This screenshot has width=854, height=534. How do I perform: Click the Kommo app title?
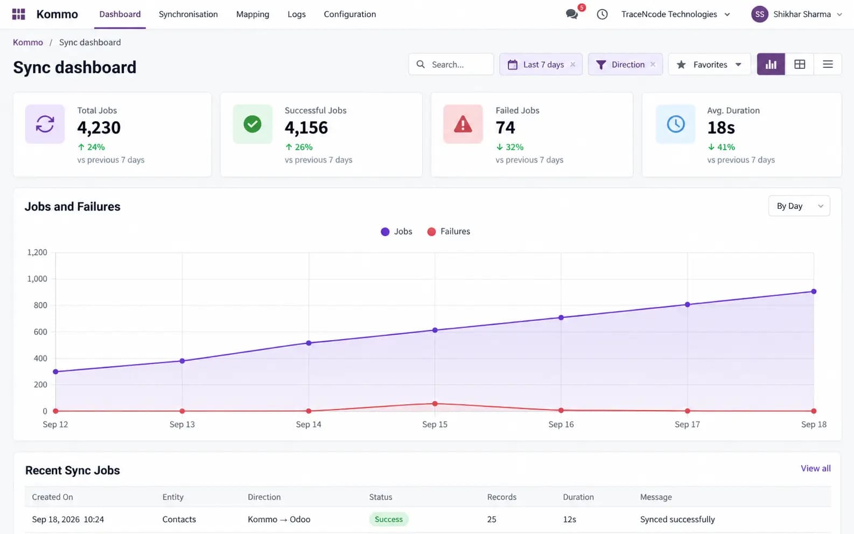[57, 14]
